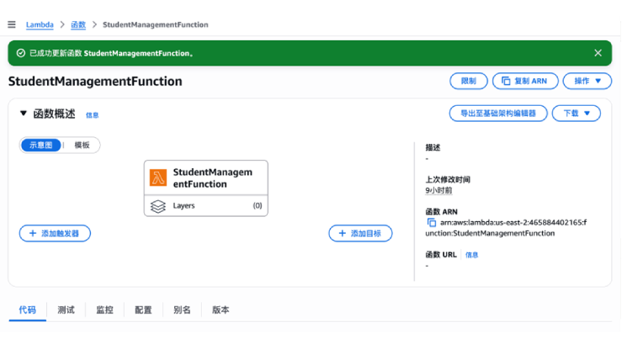Open Lambda breadcrumb link
The height and width of the screenshot is (349, 622).
coord(40,24)
